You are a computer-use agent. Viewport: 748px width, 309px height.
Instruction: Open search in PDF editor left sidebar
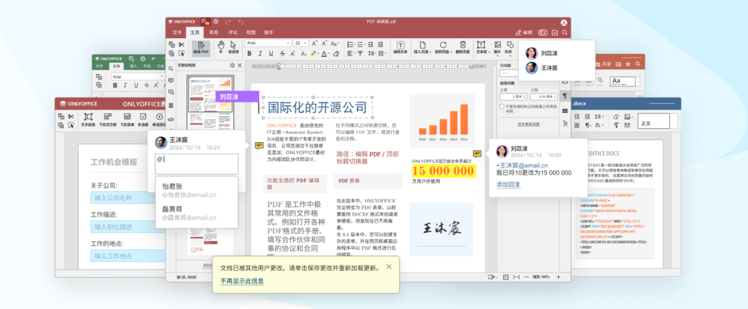click(x=171, y=69)
